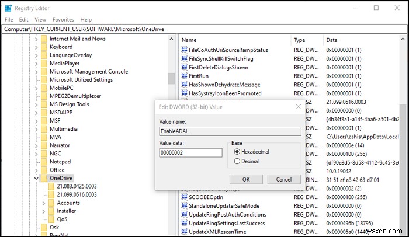Expand the Internet Mail and News key
This screenshot has height=237, width=409.
(36, 39)
